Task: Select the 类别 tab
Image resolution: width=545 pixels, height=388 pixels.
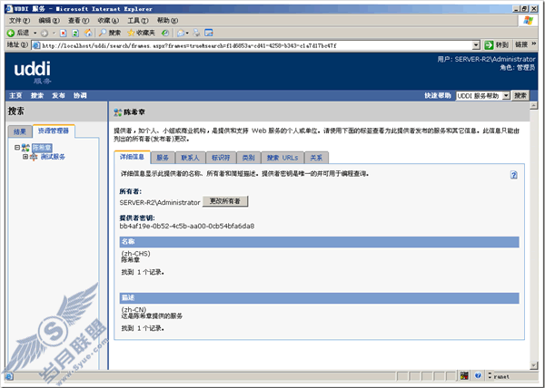Action: (248, 158)
